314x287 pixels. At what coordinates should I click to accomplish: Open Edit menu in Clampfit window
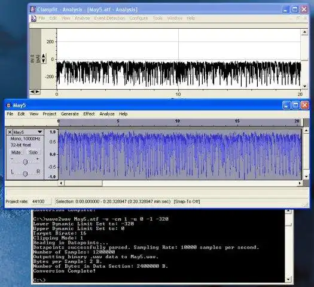click(53, 18)
